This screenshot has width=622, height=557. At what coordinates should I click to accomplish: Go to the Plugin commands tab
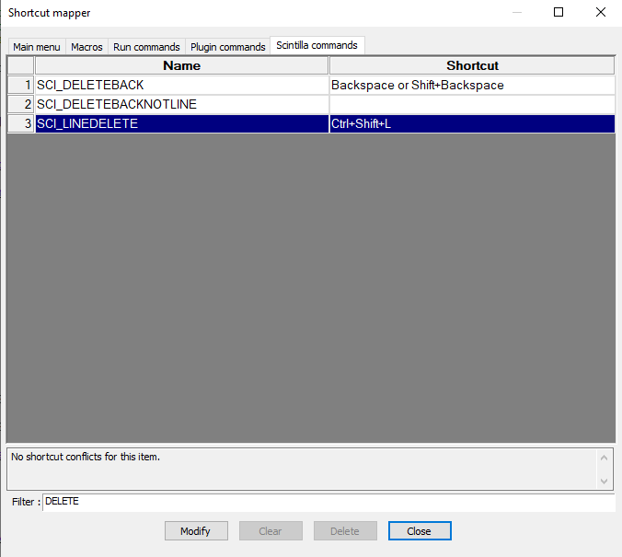(227, 47)
